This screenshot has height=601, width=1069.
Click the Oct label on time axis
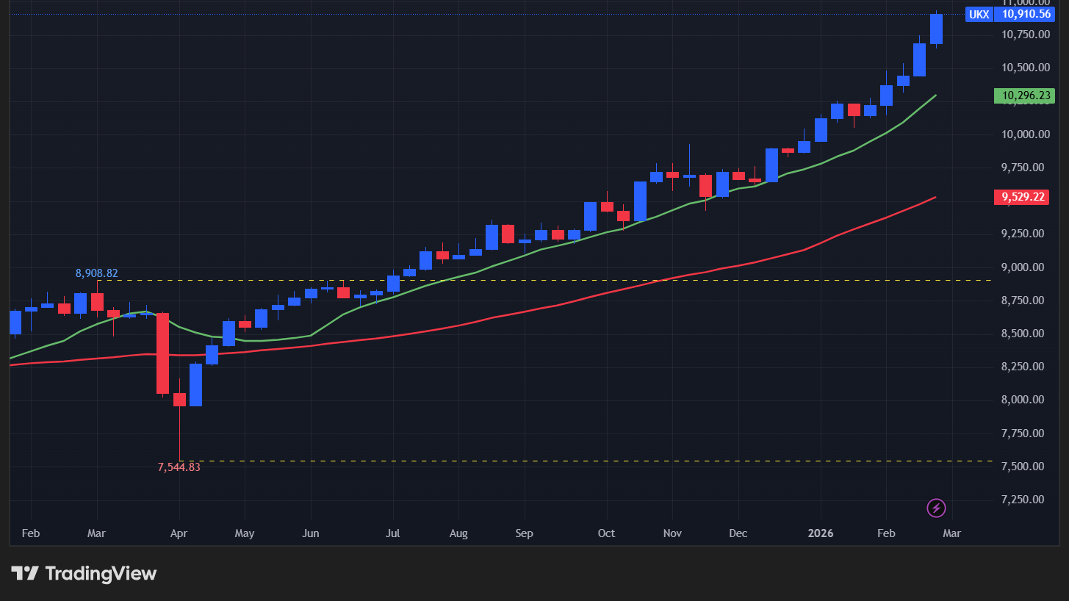pos(607,533)
